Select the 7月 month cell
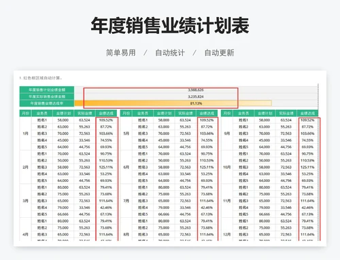The height and width of the screenshot is (260, 340). (126, 201)
